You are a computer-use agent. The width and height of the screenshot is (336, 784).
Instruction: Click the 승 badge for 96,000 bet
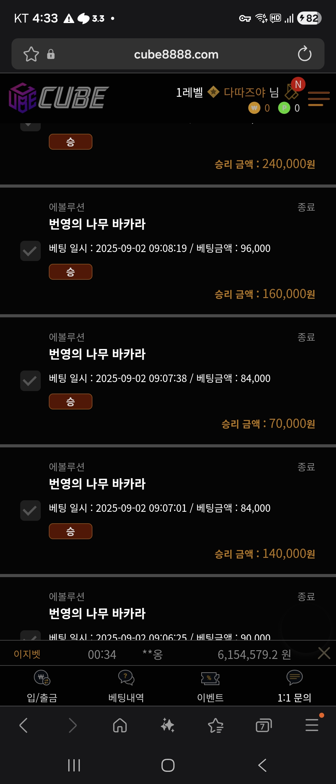(71, 272)
